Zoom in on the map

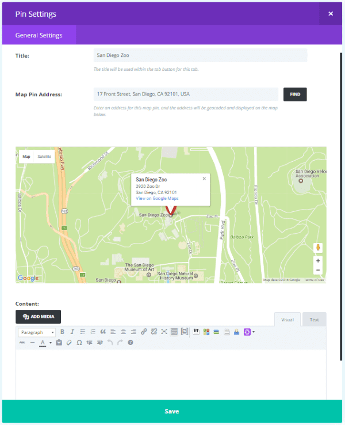318,260
